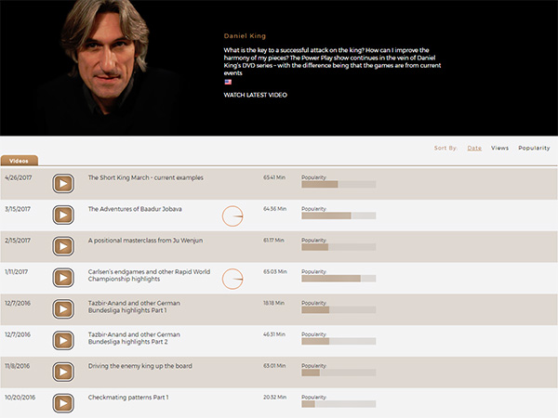Image resolution: width=558 pixels, height=418 pixels.
Task: Open the Daniel King author name
Action: (x=245, y=35)
